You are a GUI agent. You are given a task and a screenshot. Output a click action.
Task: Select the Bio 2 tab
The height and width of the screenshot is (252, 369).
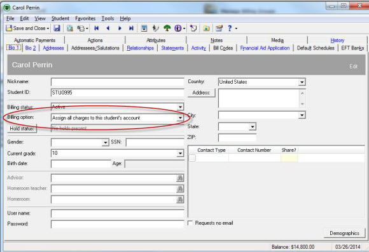31,48
